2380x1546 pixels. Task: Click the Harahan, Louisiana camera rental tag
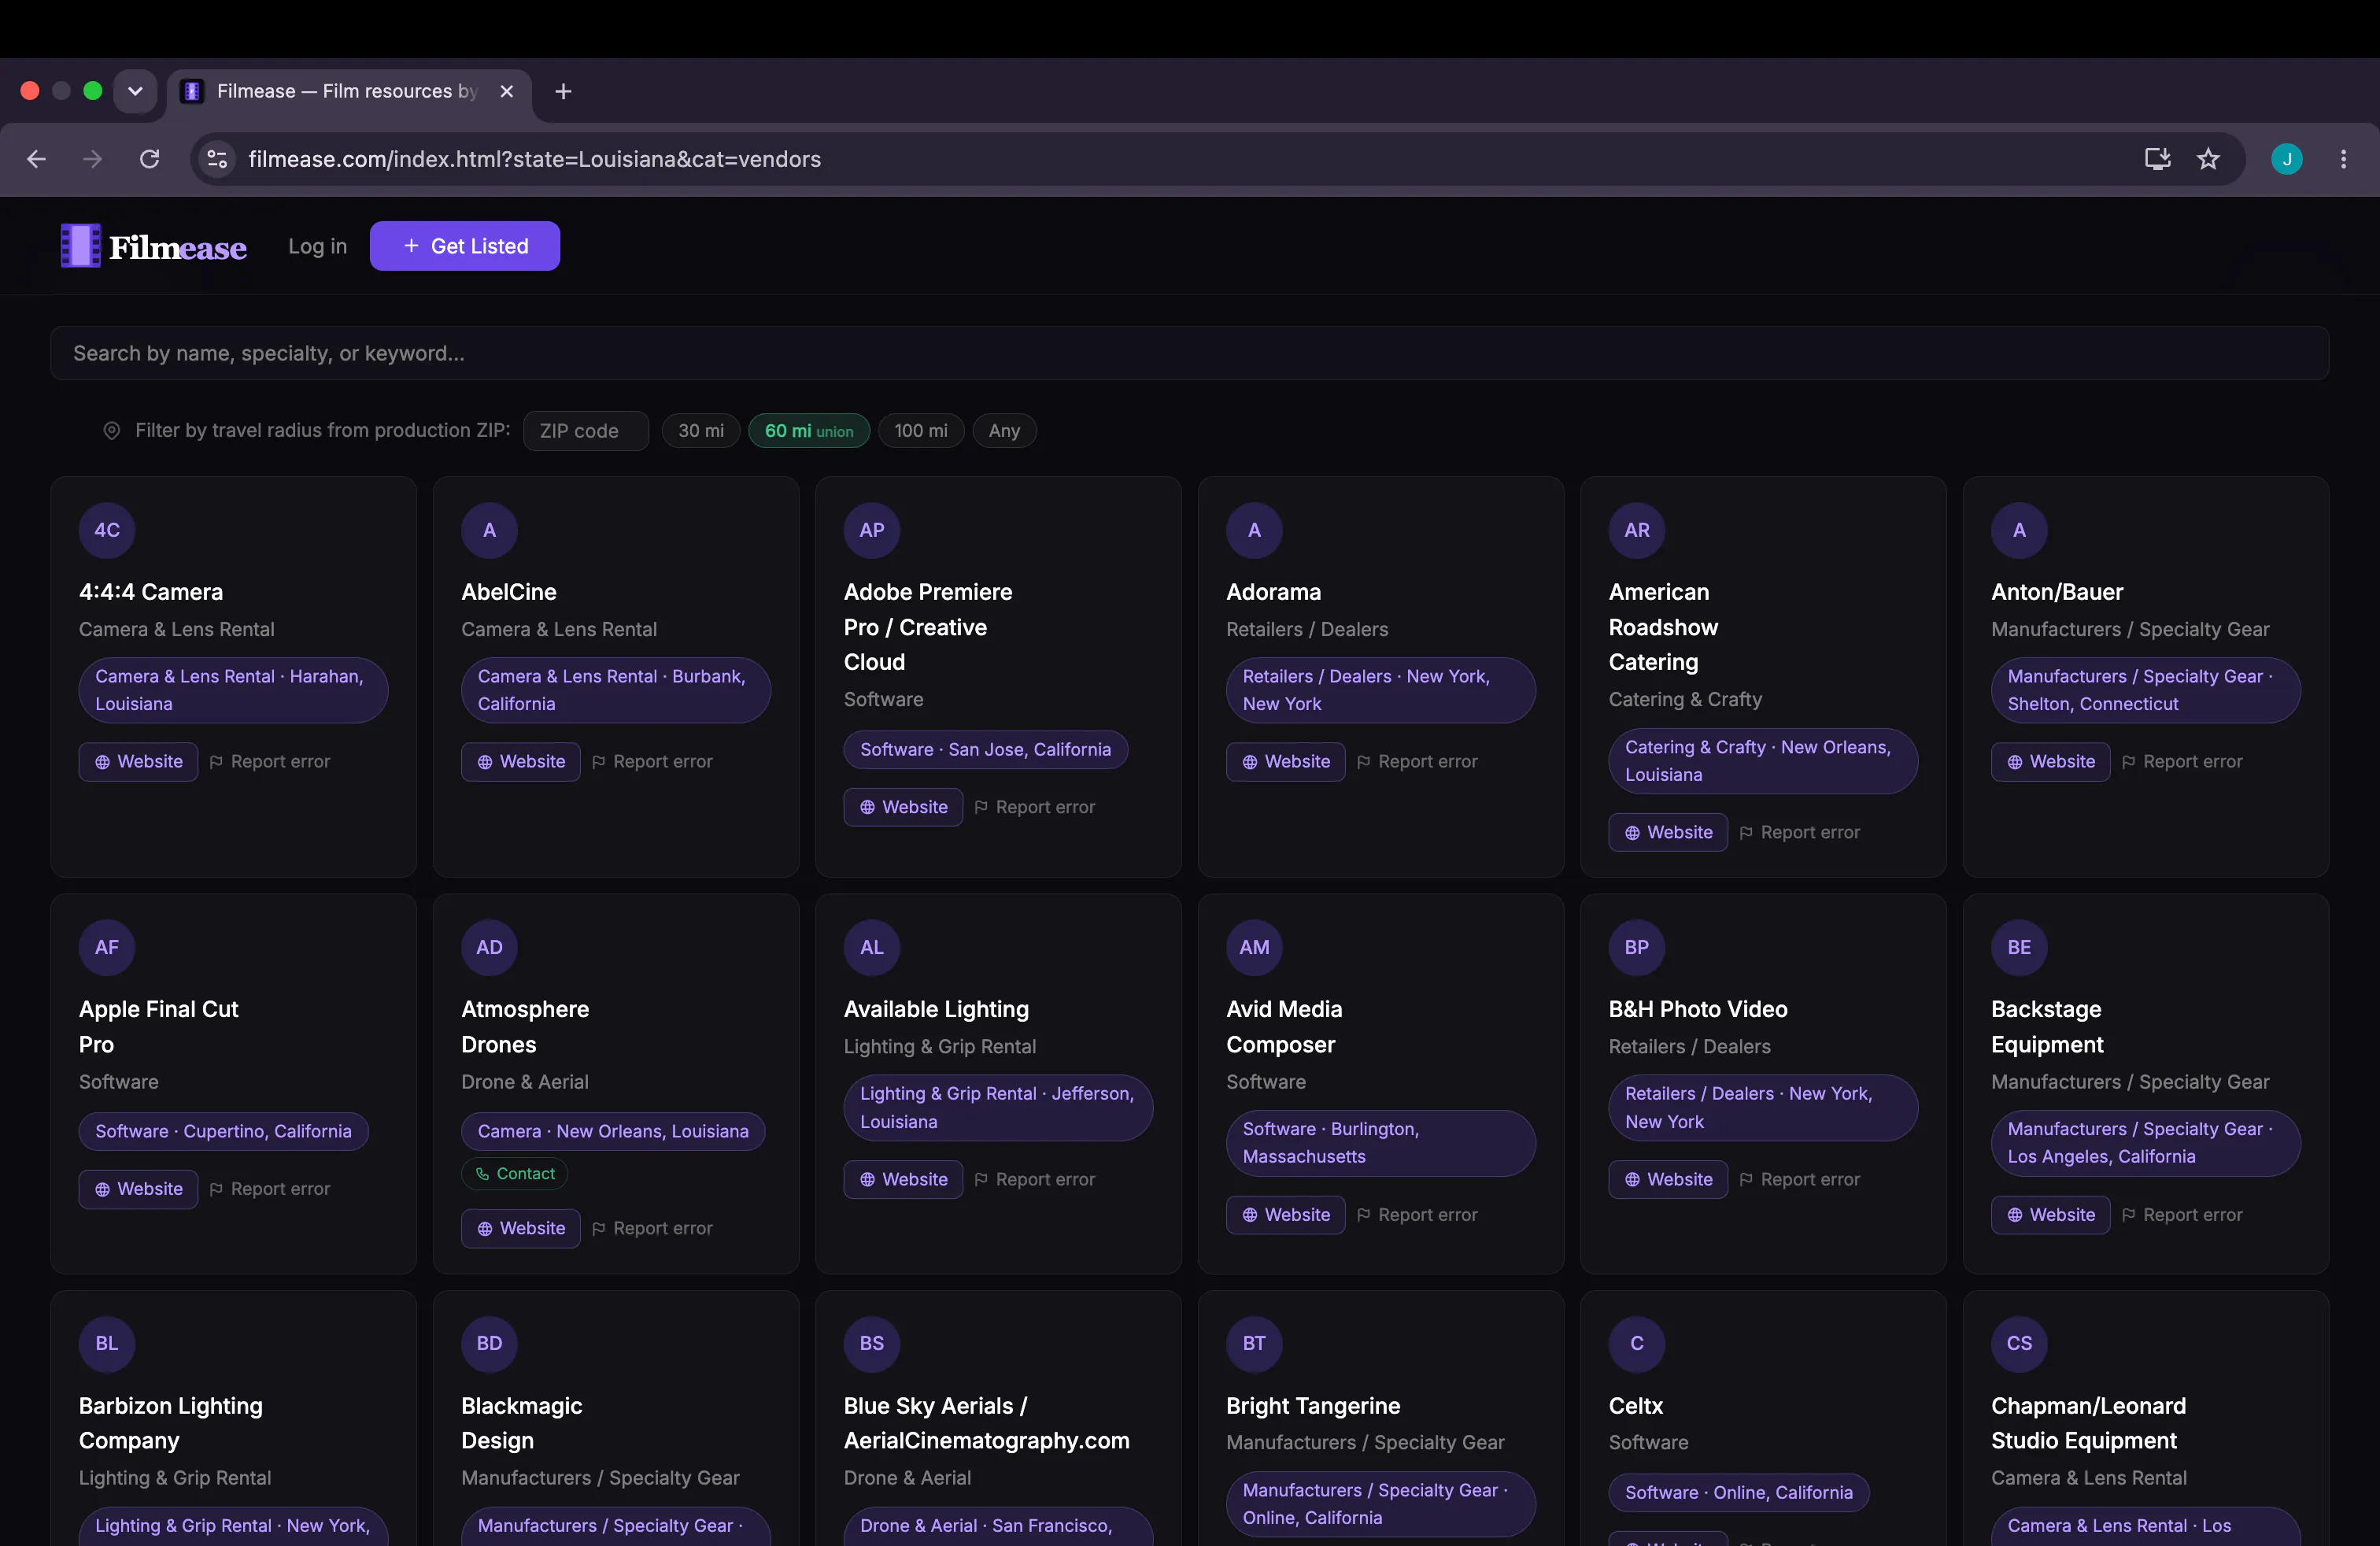[234, 690]
